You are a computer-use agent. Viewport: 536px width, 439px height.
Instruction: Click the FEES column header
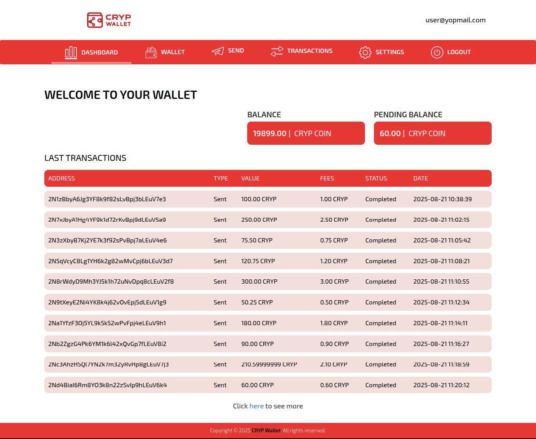tap(327, 179)
